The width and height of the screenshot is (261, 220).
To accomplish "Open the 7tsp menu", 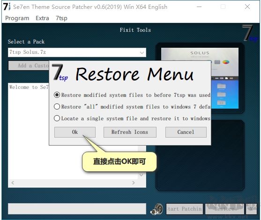I will coord(61,18).
